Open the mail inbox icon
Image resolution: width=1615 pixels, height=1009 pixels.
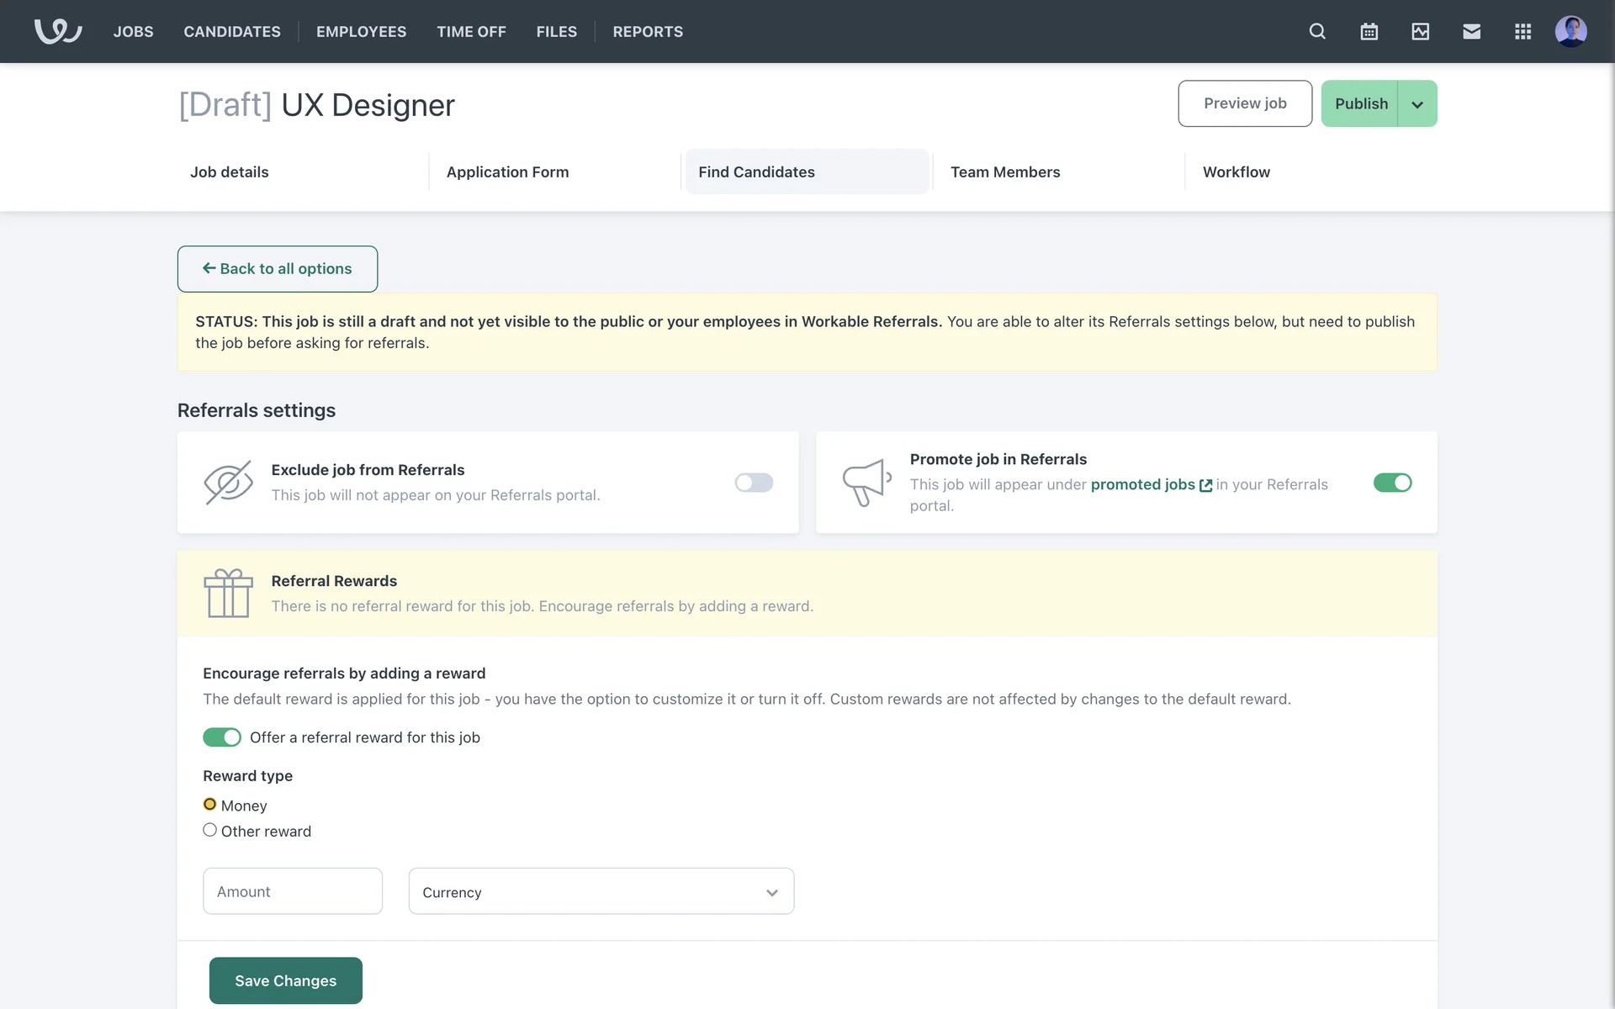pos(1471,31)
